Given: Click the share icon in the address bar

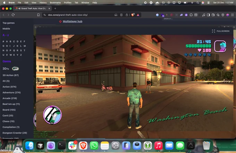Looking at the screenshot, I should point(127,15).
